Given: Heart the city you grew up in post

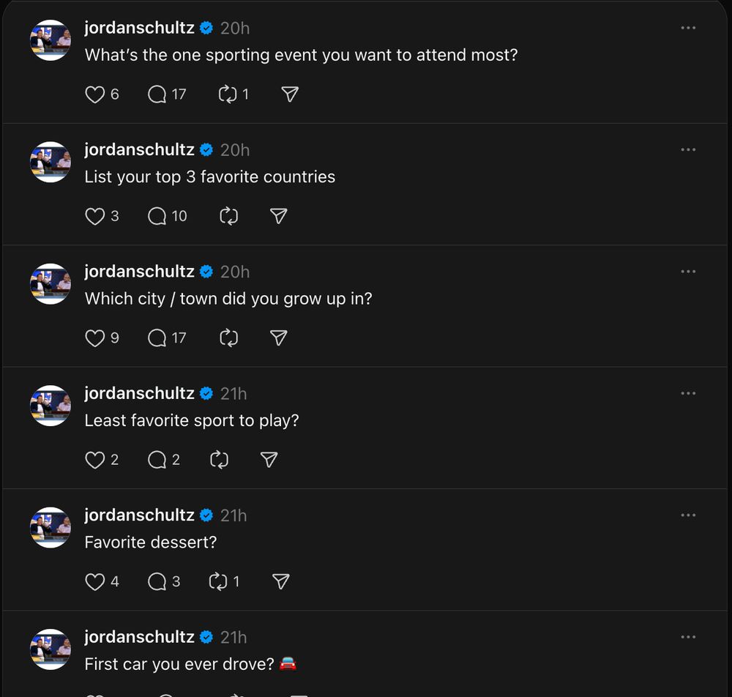Looking at the screenshot, I should pos(94,338).
